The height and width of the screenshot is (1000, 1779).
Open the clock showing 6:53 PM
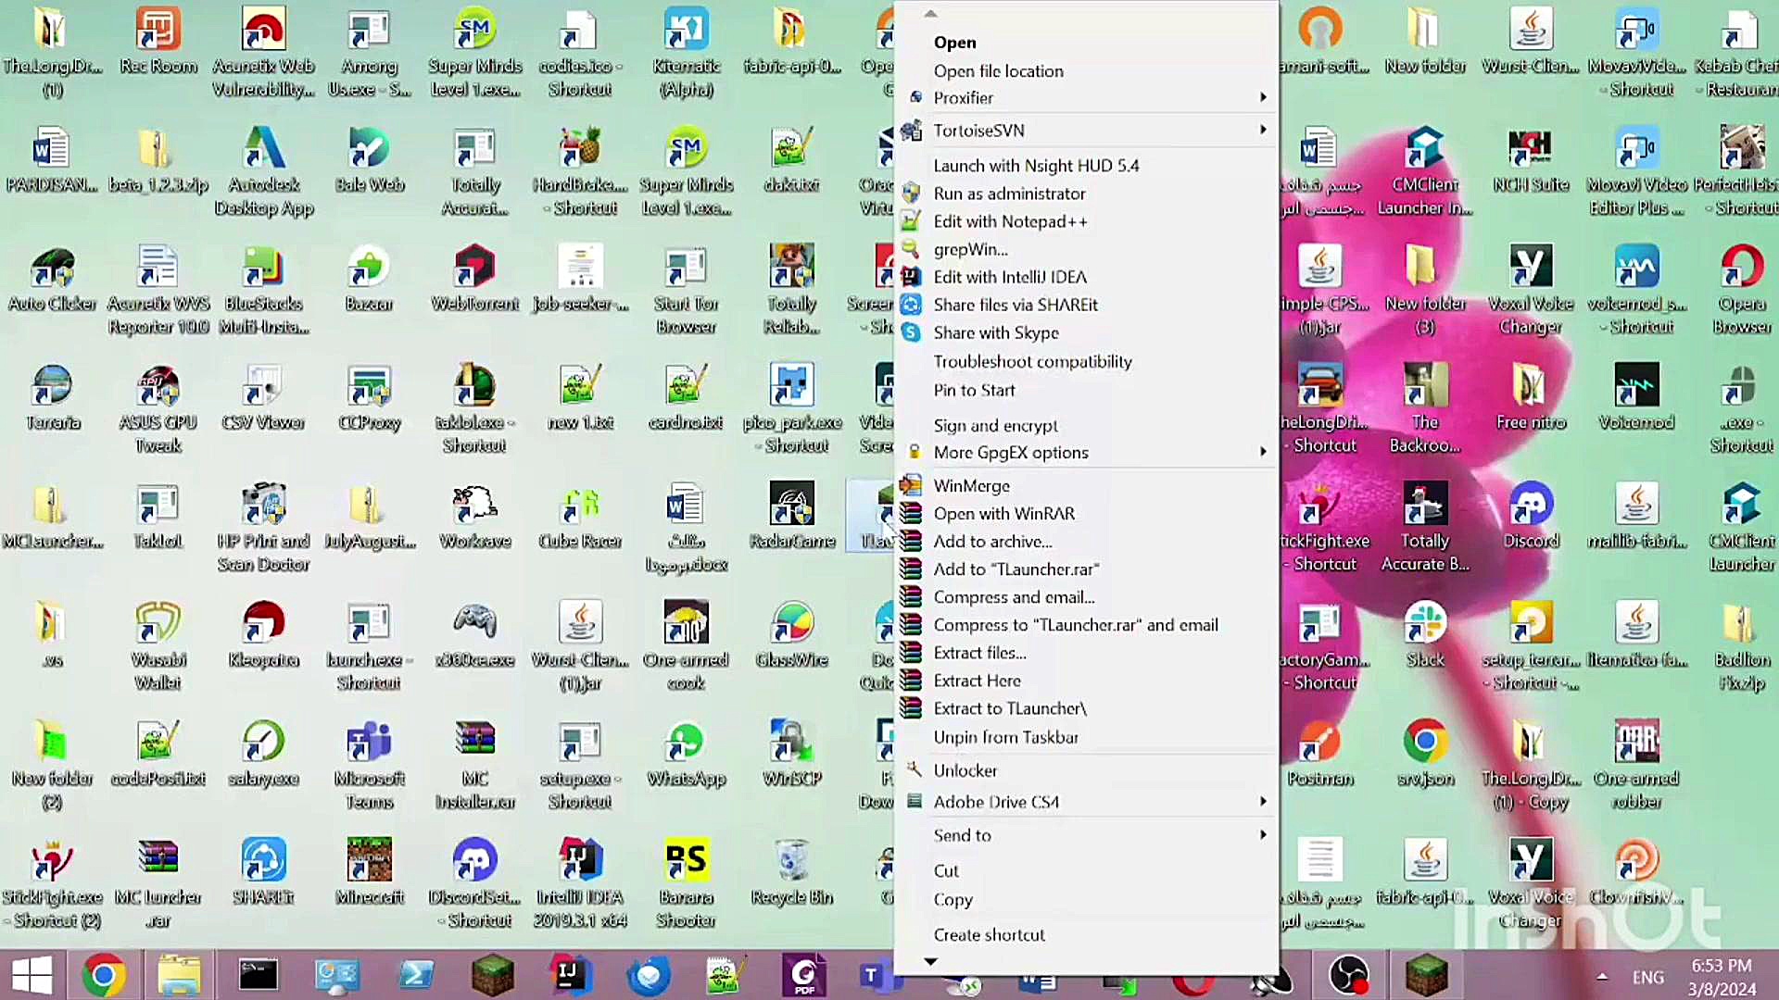click(1721, 977)
